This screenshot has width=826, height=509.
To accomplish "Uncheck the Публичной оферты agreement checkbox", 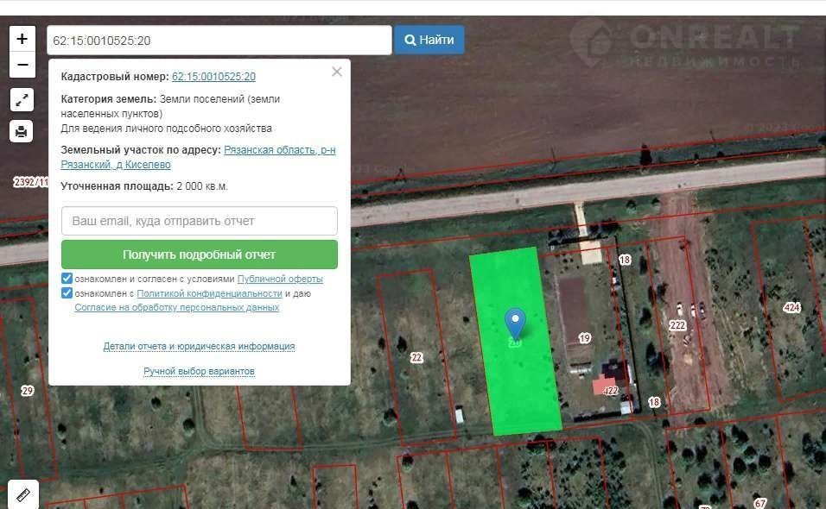I will click(x=67, y=279).
